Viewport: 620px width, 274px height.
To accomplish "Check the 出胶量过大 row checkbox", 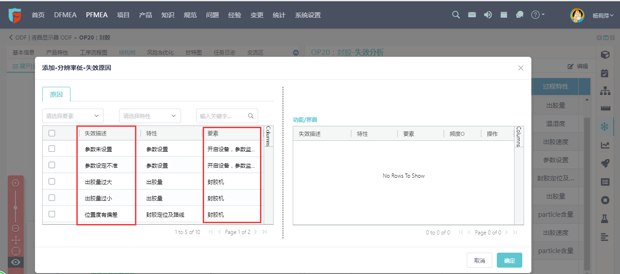I will pyautogui.click(x=52, y=181).
